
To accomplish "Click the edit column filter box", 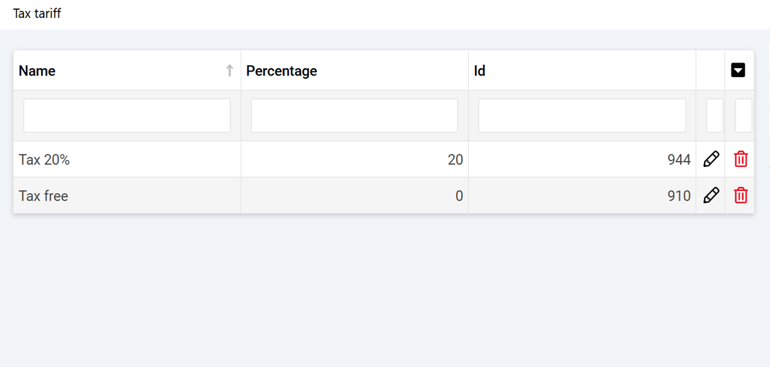I will (714, 115).
